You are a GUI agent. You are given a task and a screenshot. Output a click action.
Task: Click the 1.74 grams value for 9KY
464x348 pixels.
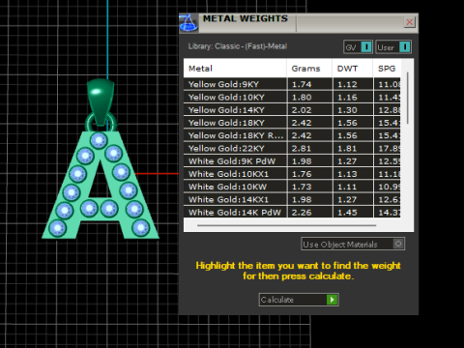coord(302,84)
